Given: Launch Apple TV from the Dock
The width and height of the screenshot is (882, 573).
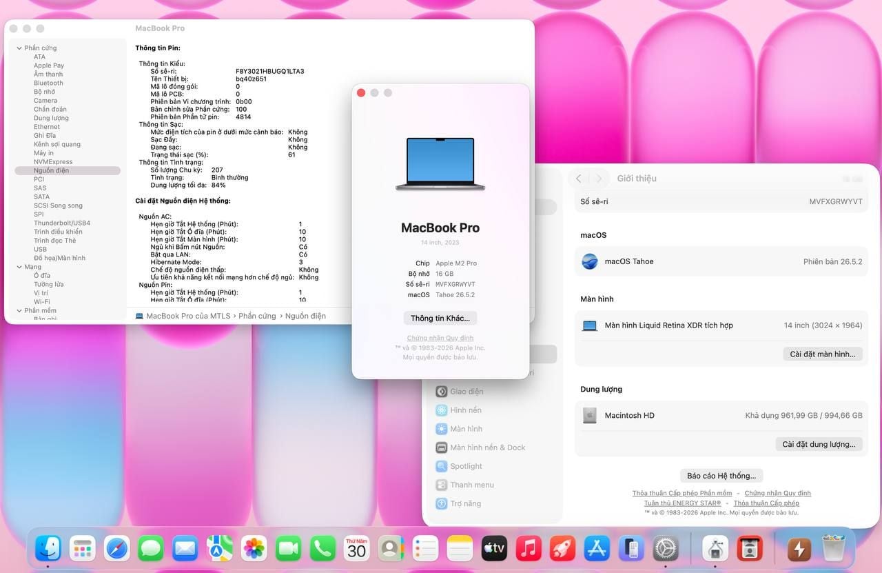Looking at the screenshot, I should pos(494,549).
